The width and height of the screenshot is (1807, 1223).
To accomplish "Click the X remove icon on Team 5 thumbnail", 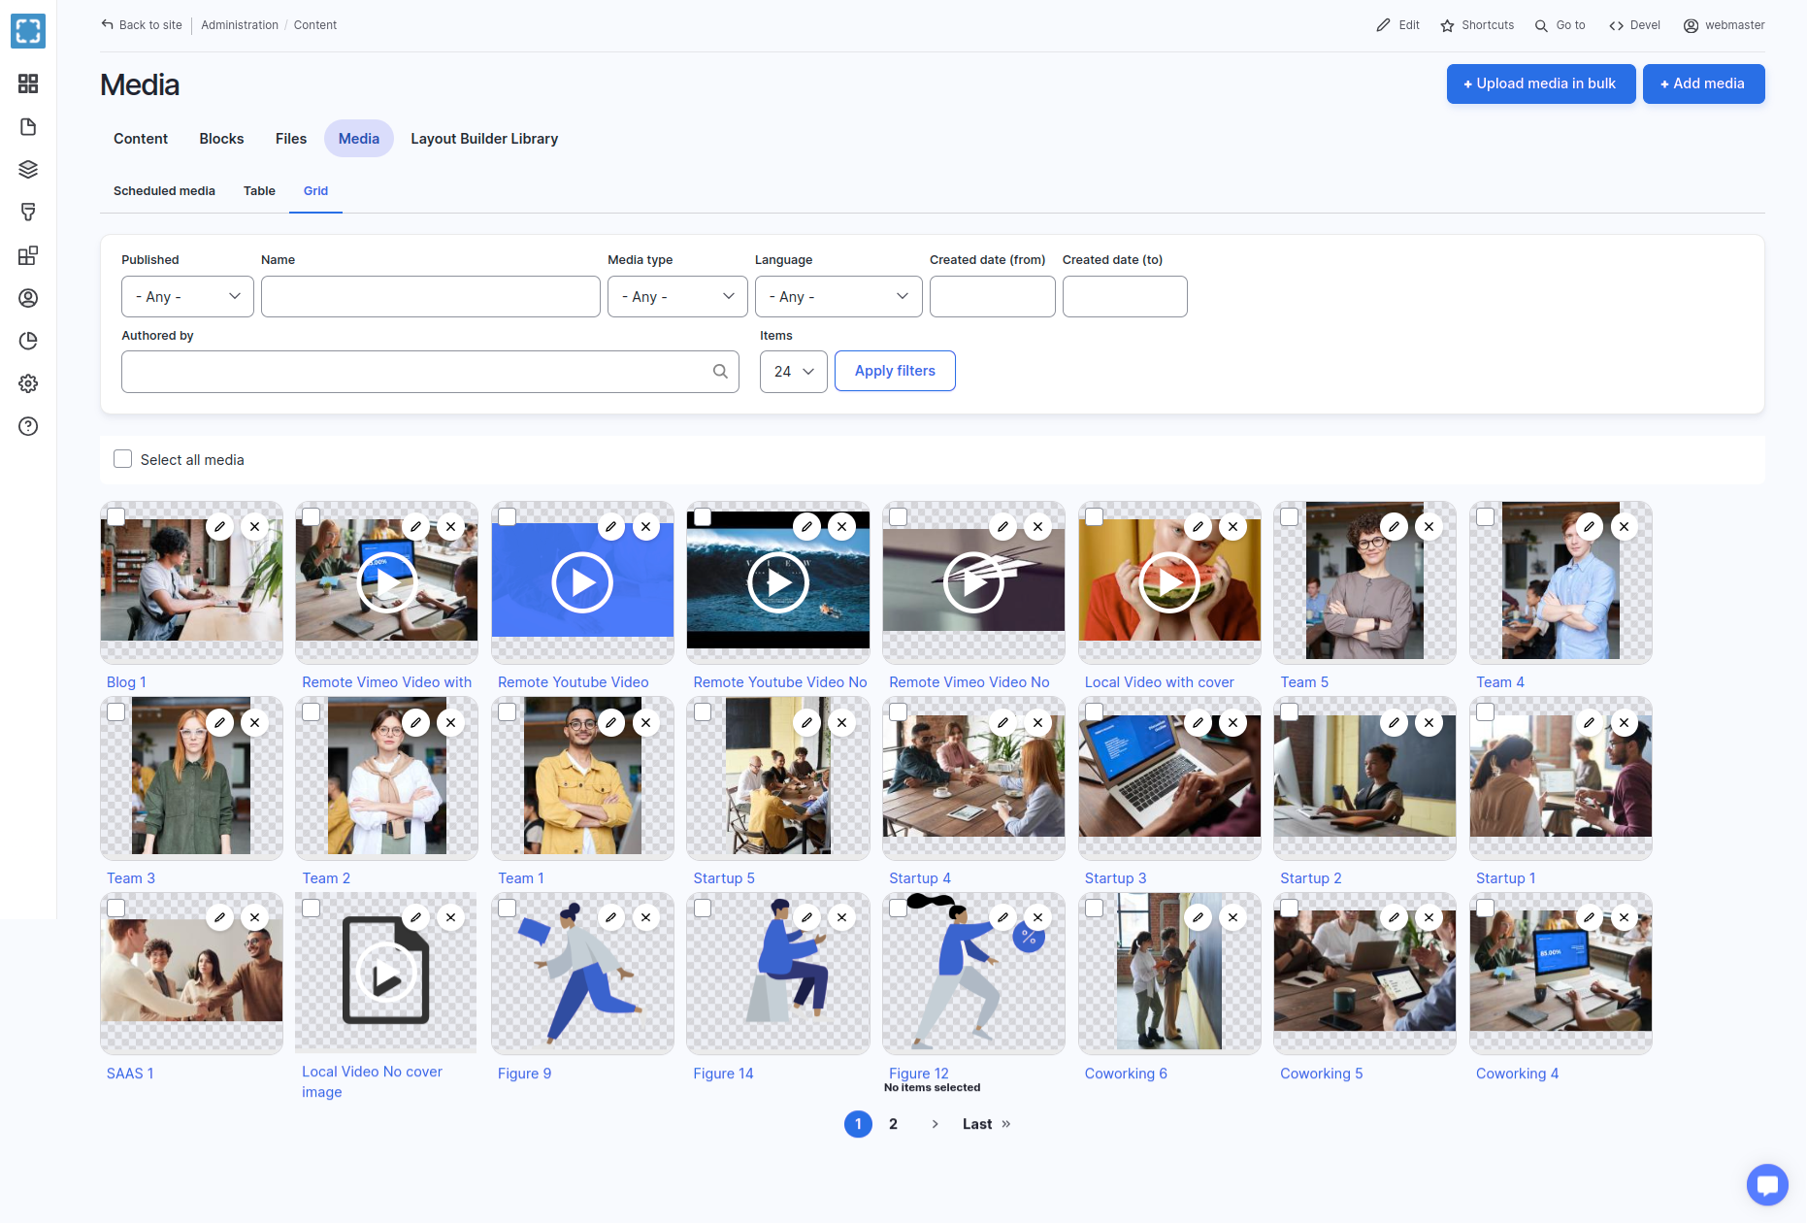I will tap(1429, 527).
